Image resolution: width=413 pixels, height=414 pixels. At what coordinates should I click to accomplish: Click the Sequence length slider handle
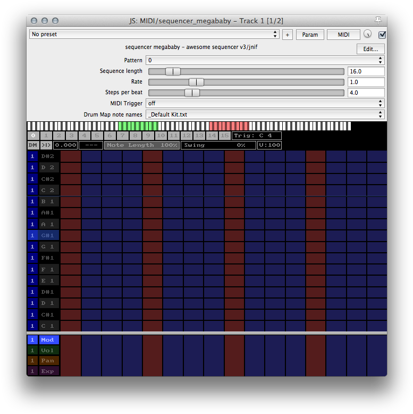click(x=173, y=71)
